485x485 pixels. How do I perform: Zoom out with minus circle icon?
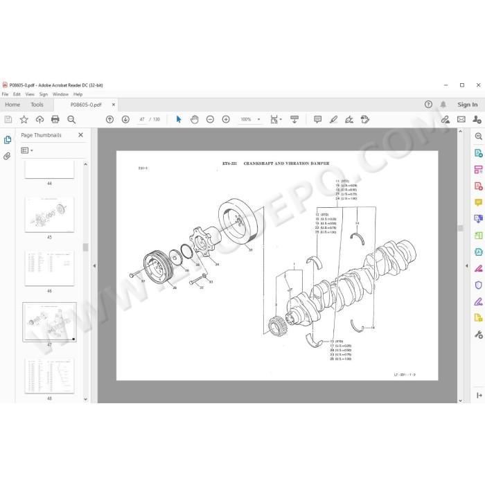[210, 119]
